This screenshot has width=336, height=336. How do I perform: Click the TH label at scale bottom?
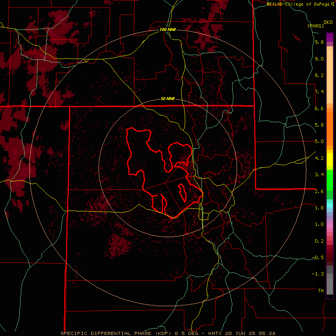(x=321, y=291)
